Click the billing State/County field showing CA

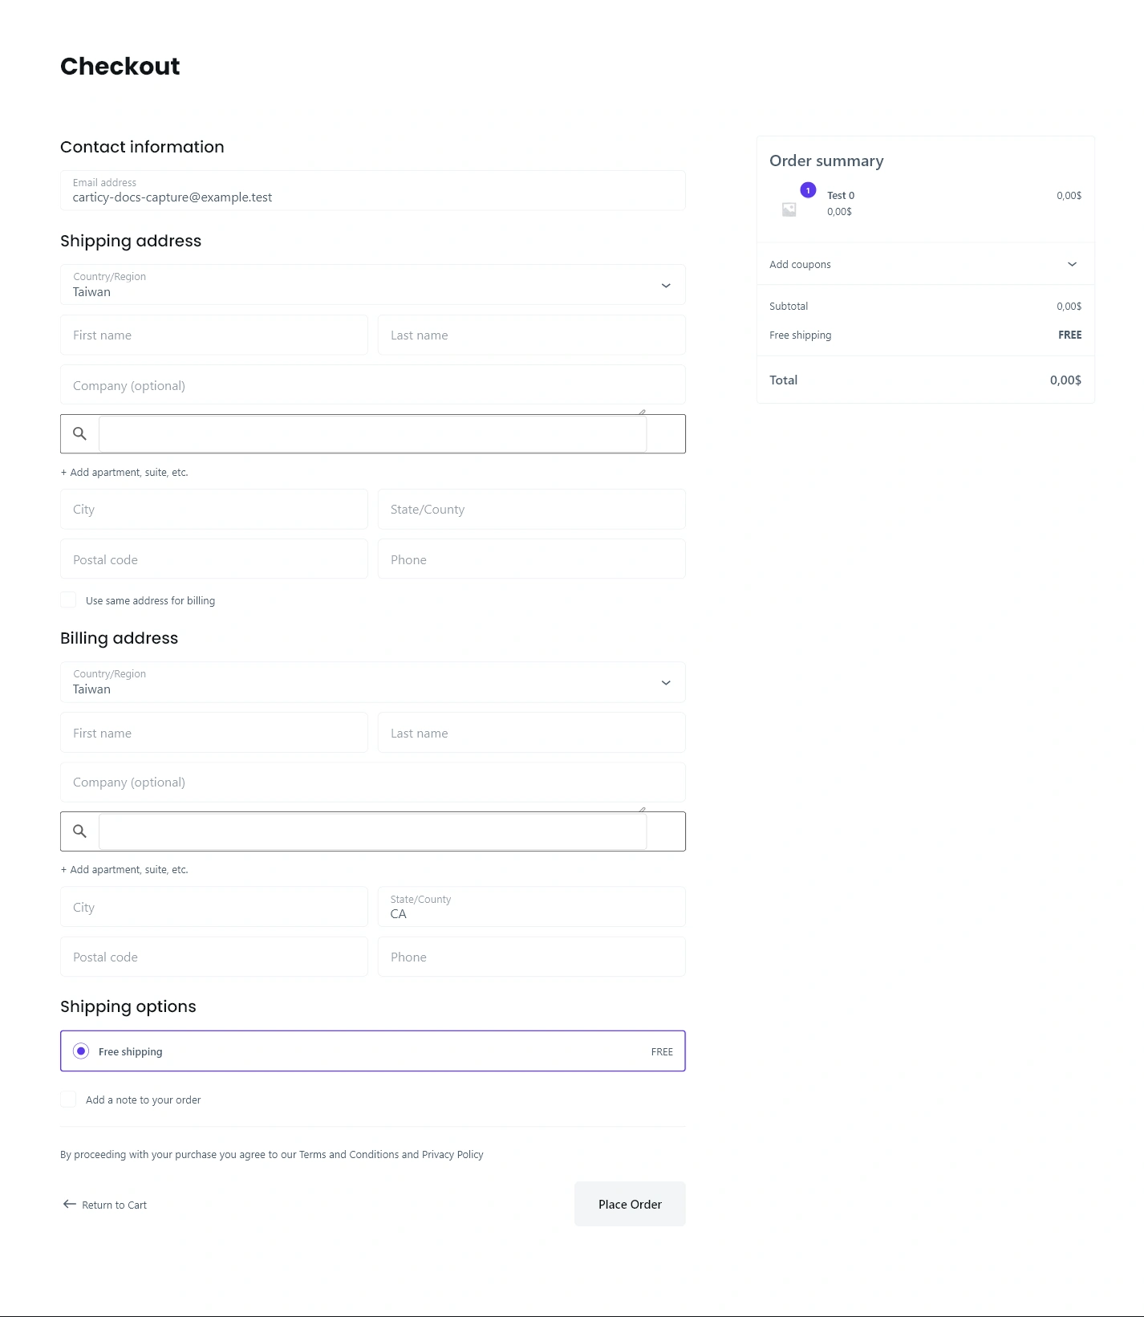click(532, 907)
